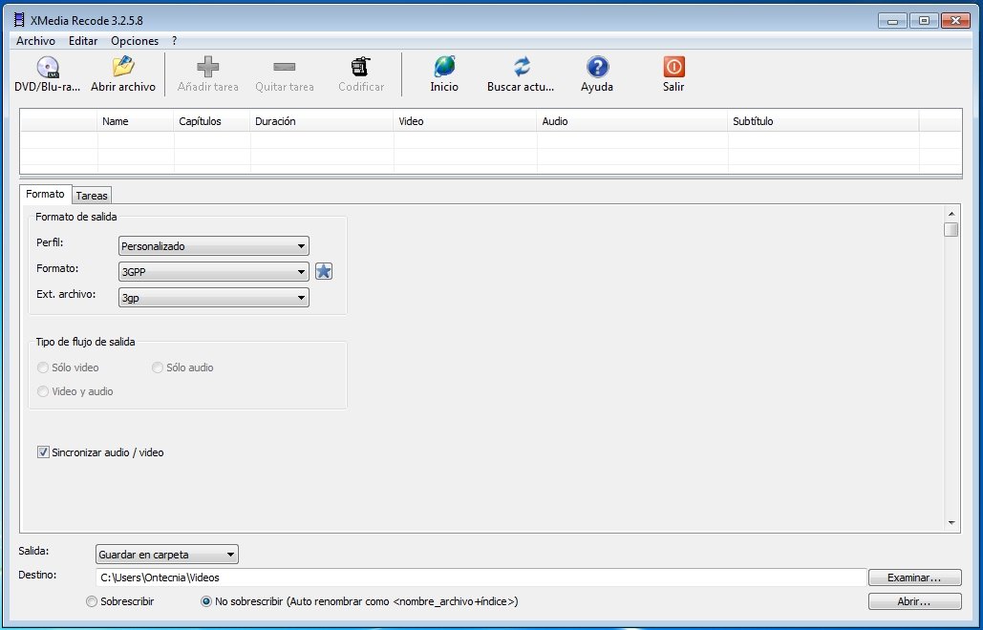Open the Inicio globe icon
The width and height of the screenshot is (983, 630).
point(444,67)
